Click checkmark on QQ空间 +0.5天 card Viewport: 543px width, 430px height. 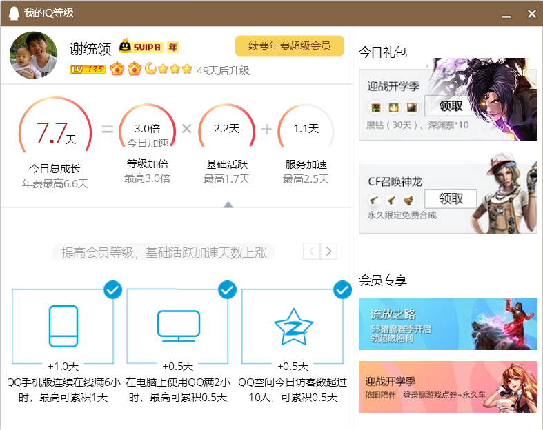pyautogui.click(x=342, y=290)
